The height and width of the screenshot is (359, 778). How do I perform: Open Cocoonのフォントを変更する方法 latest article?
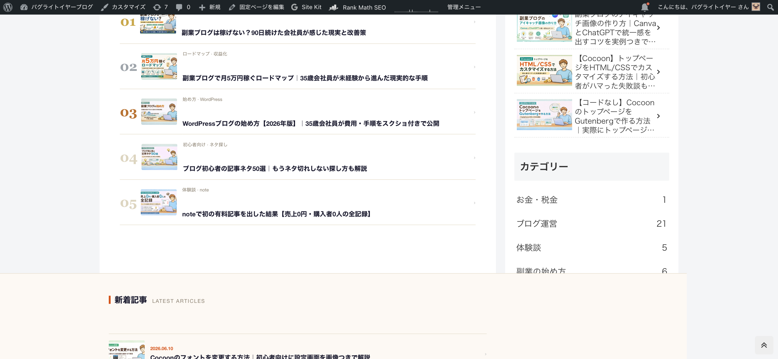pos(260,356)
